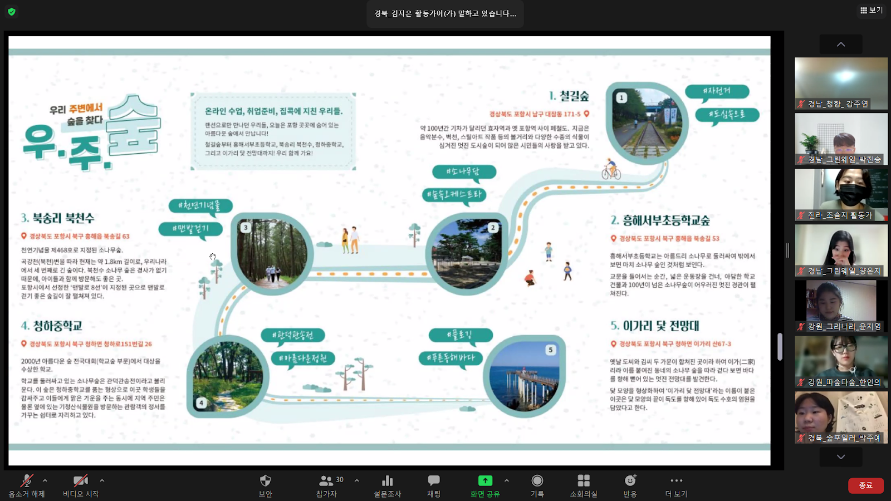Click the 이가리 닻 전망대 photo circle numbered 5
Image resolution: width=891 pixels, height=501 pixels.
(x=524, y=377)
